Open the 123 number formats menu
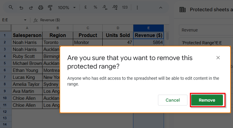The height and width of the screenshot is (128, 233). 125,7
